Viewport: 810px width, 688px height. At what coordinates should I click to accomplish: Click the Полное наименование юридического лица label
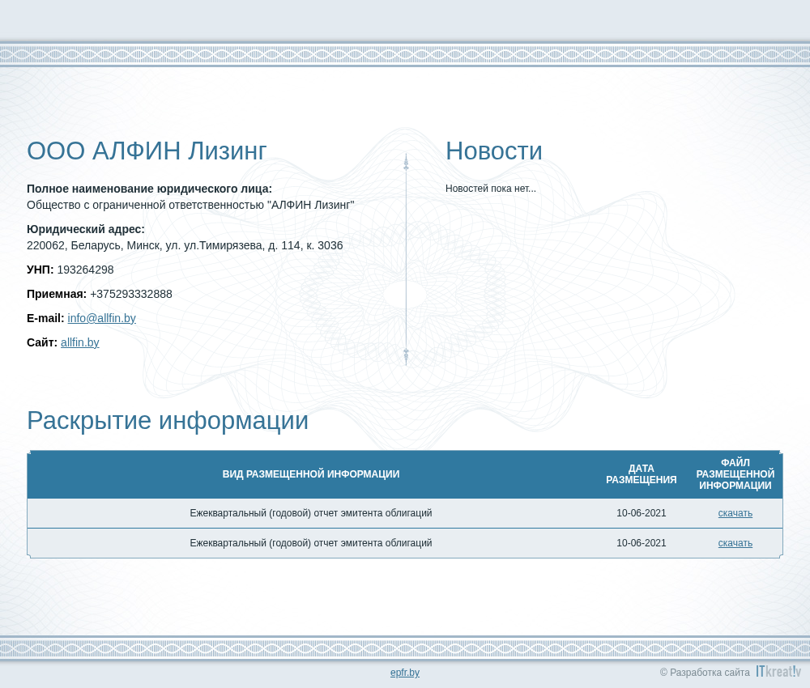149,189
